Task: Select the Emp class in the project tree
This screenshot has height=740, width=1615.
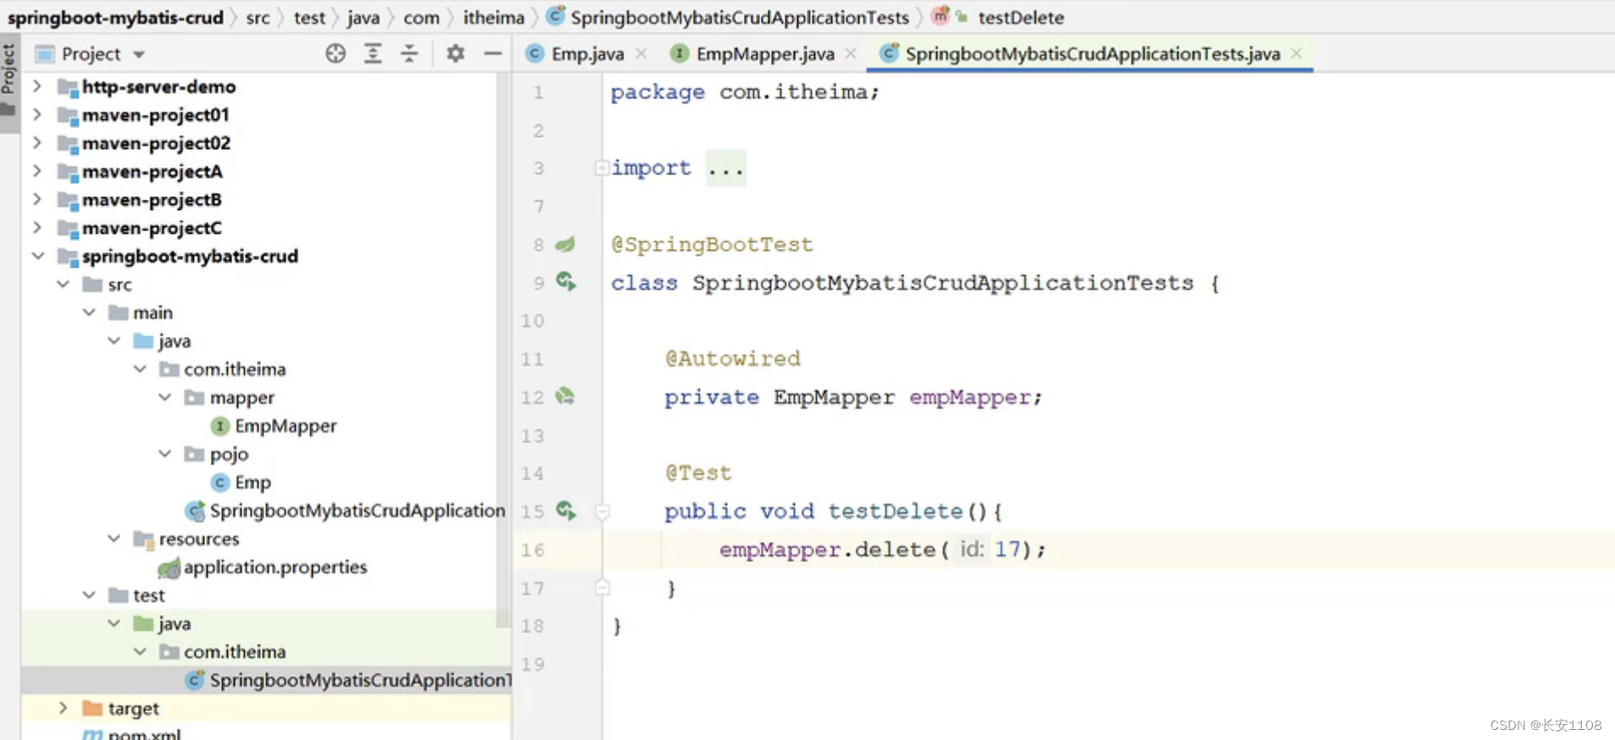Action: (x=253, y=483)
